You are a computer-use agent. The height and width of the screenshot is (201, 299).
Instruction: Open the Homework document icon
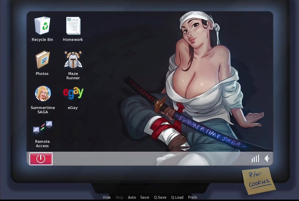pyautogui.click(x=73, y=26)
